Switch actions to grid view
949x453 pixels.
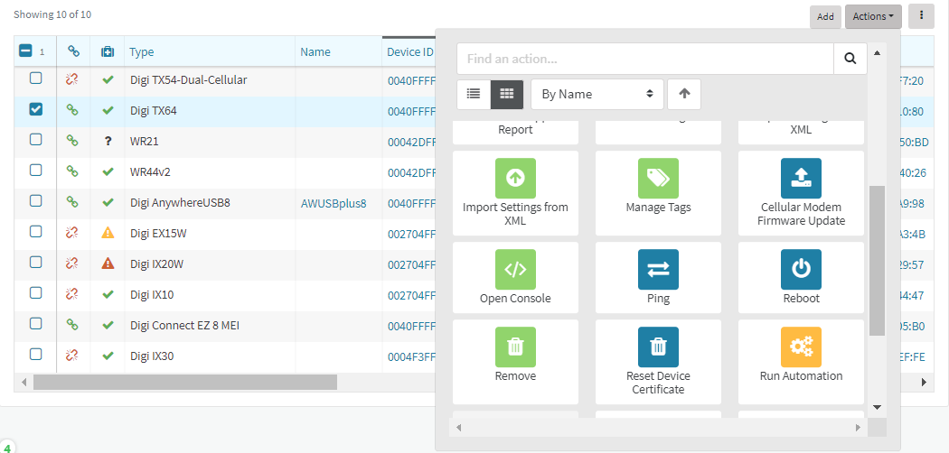tap(506, 94)
